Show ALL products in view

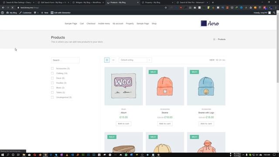coord(224,60)
